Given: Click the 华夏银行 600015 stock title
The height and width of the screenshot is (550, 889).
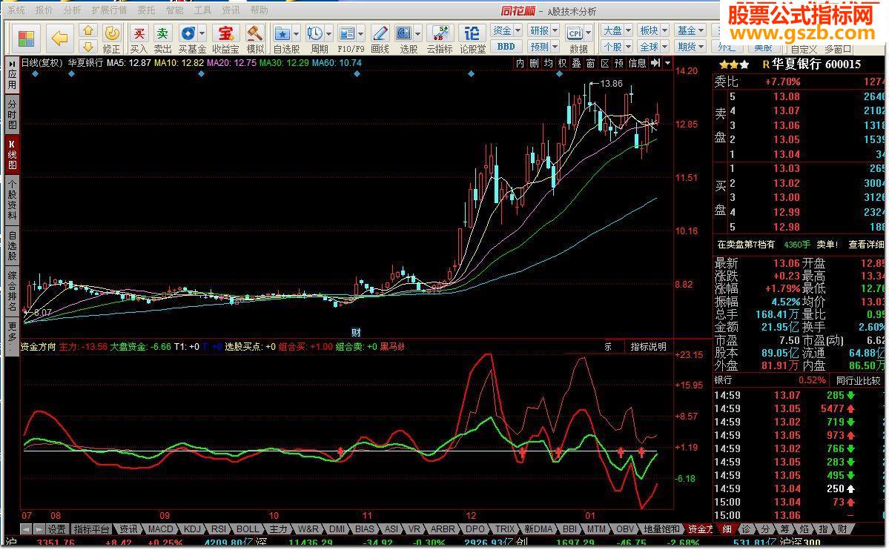Looking at the screenshot, I should pyautogui.click(x=816, y=64).
